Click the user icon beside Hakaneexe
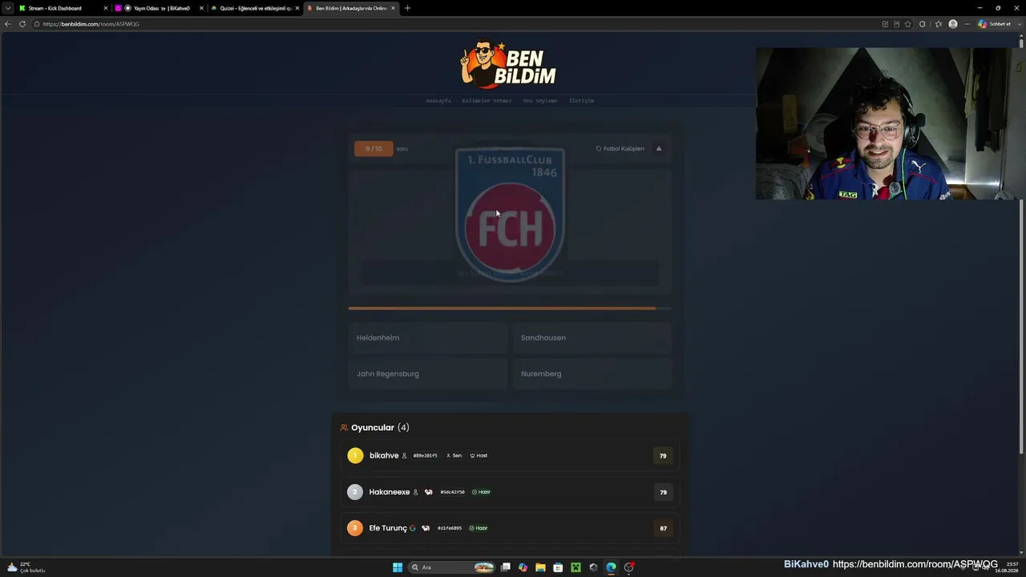Viewport: 1026px width, 577px height. point(415,492)
